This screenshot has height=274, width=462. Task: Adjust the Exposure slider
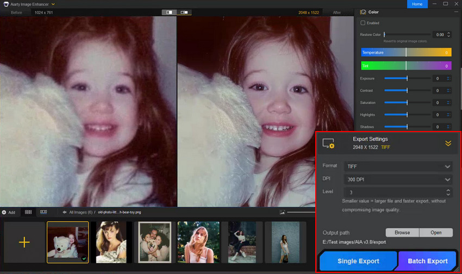point(407,78)
